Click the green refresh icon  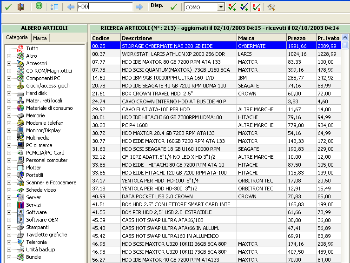tap(39, 6)
